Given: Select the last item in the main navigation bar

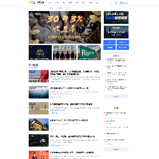Looking at the screenshot, I should (97, 3).
